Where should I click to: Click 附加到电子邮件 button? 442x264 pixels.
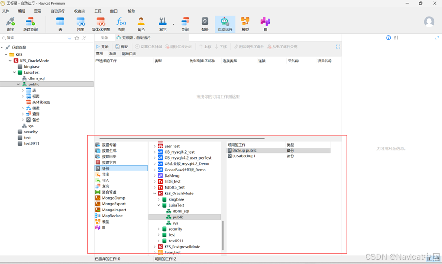point(249,47)
